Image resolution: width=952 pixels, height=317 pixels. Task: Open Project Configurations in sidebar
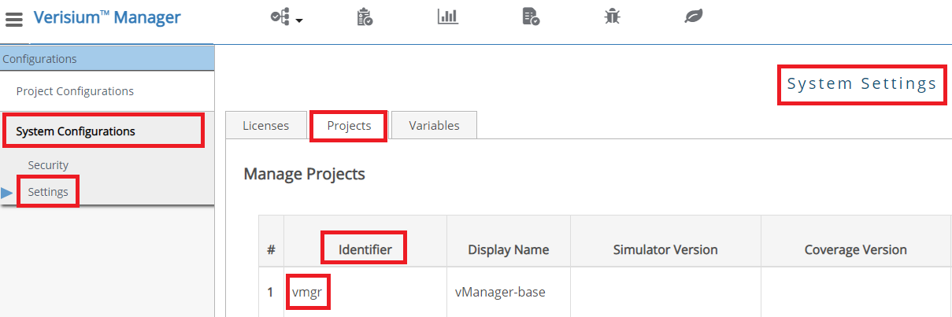click(x=75, y=91)
